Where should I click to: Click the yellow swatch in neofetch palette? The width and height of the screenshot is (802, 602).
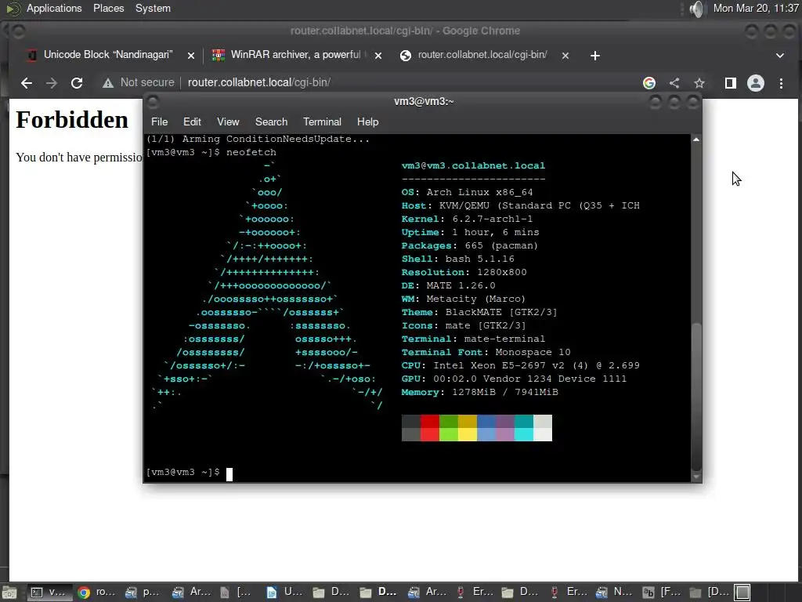(x=468, y=428)
